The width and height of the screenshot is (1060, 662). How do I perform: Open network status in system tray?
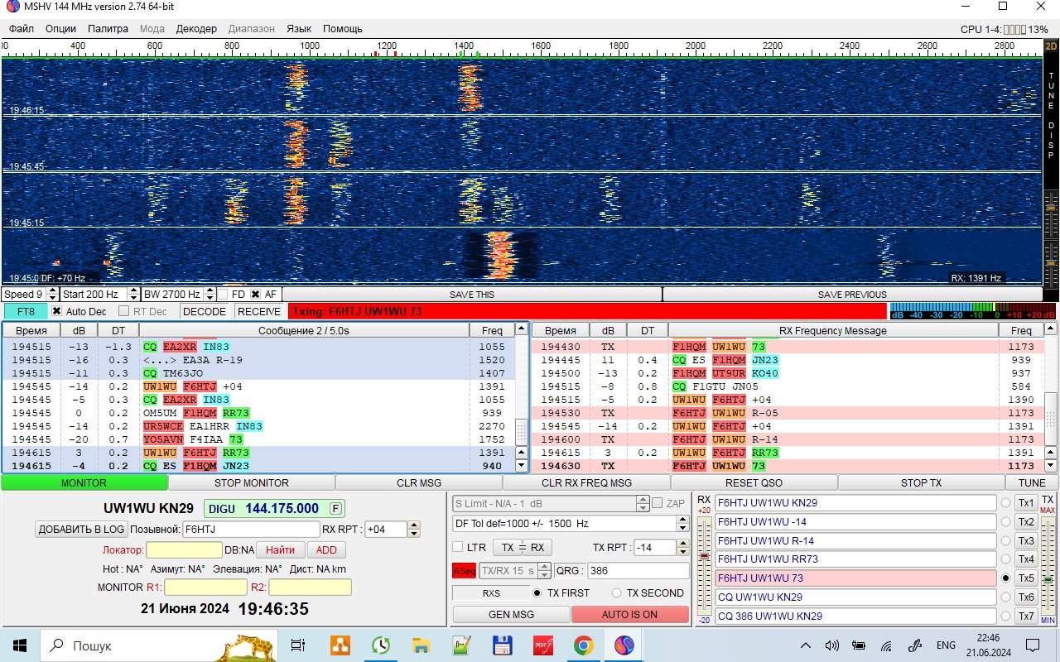click(x=886, y=645)
